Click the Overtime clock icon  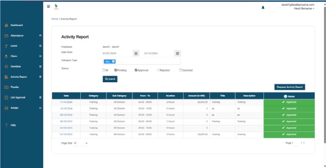7,67
